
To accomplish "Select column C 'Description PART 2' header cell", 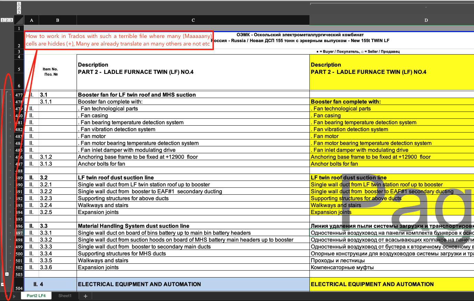I will click(x=193, y=72).
